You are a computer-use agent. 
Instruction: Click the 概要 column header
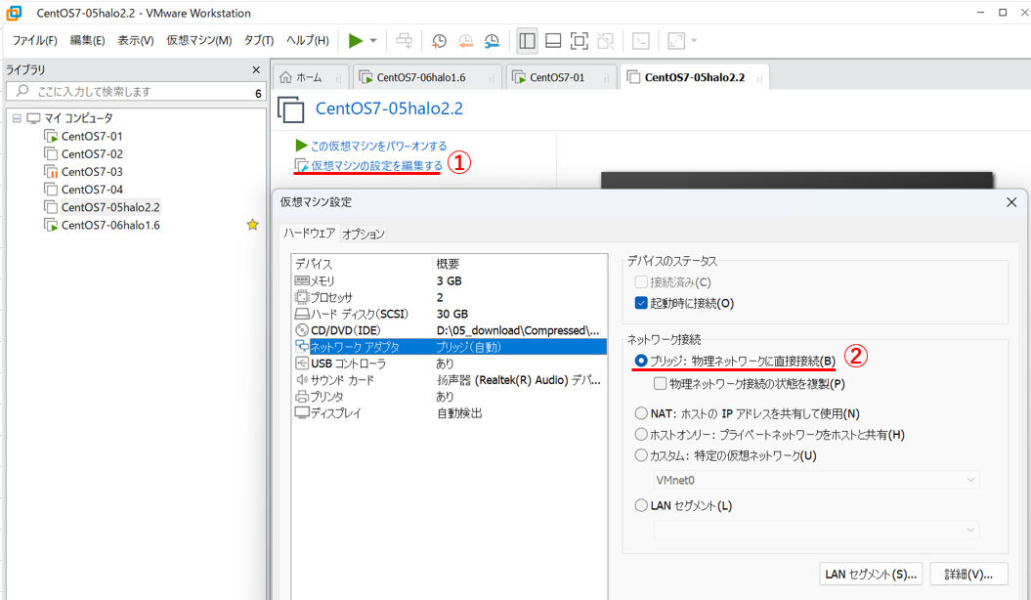tap(520, 264)
